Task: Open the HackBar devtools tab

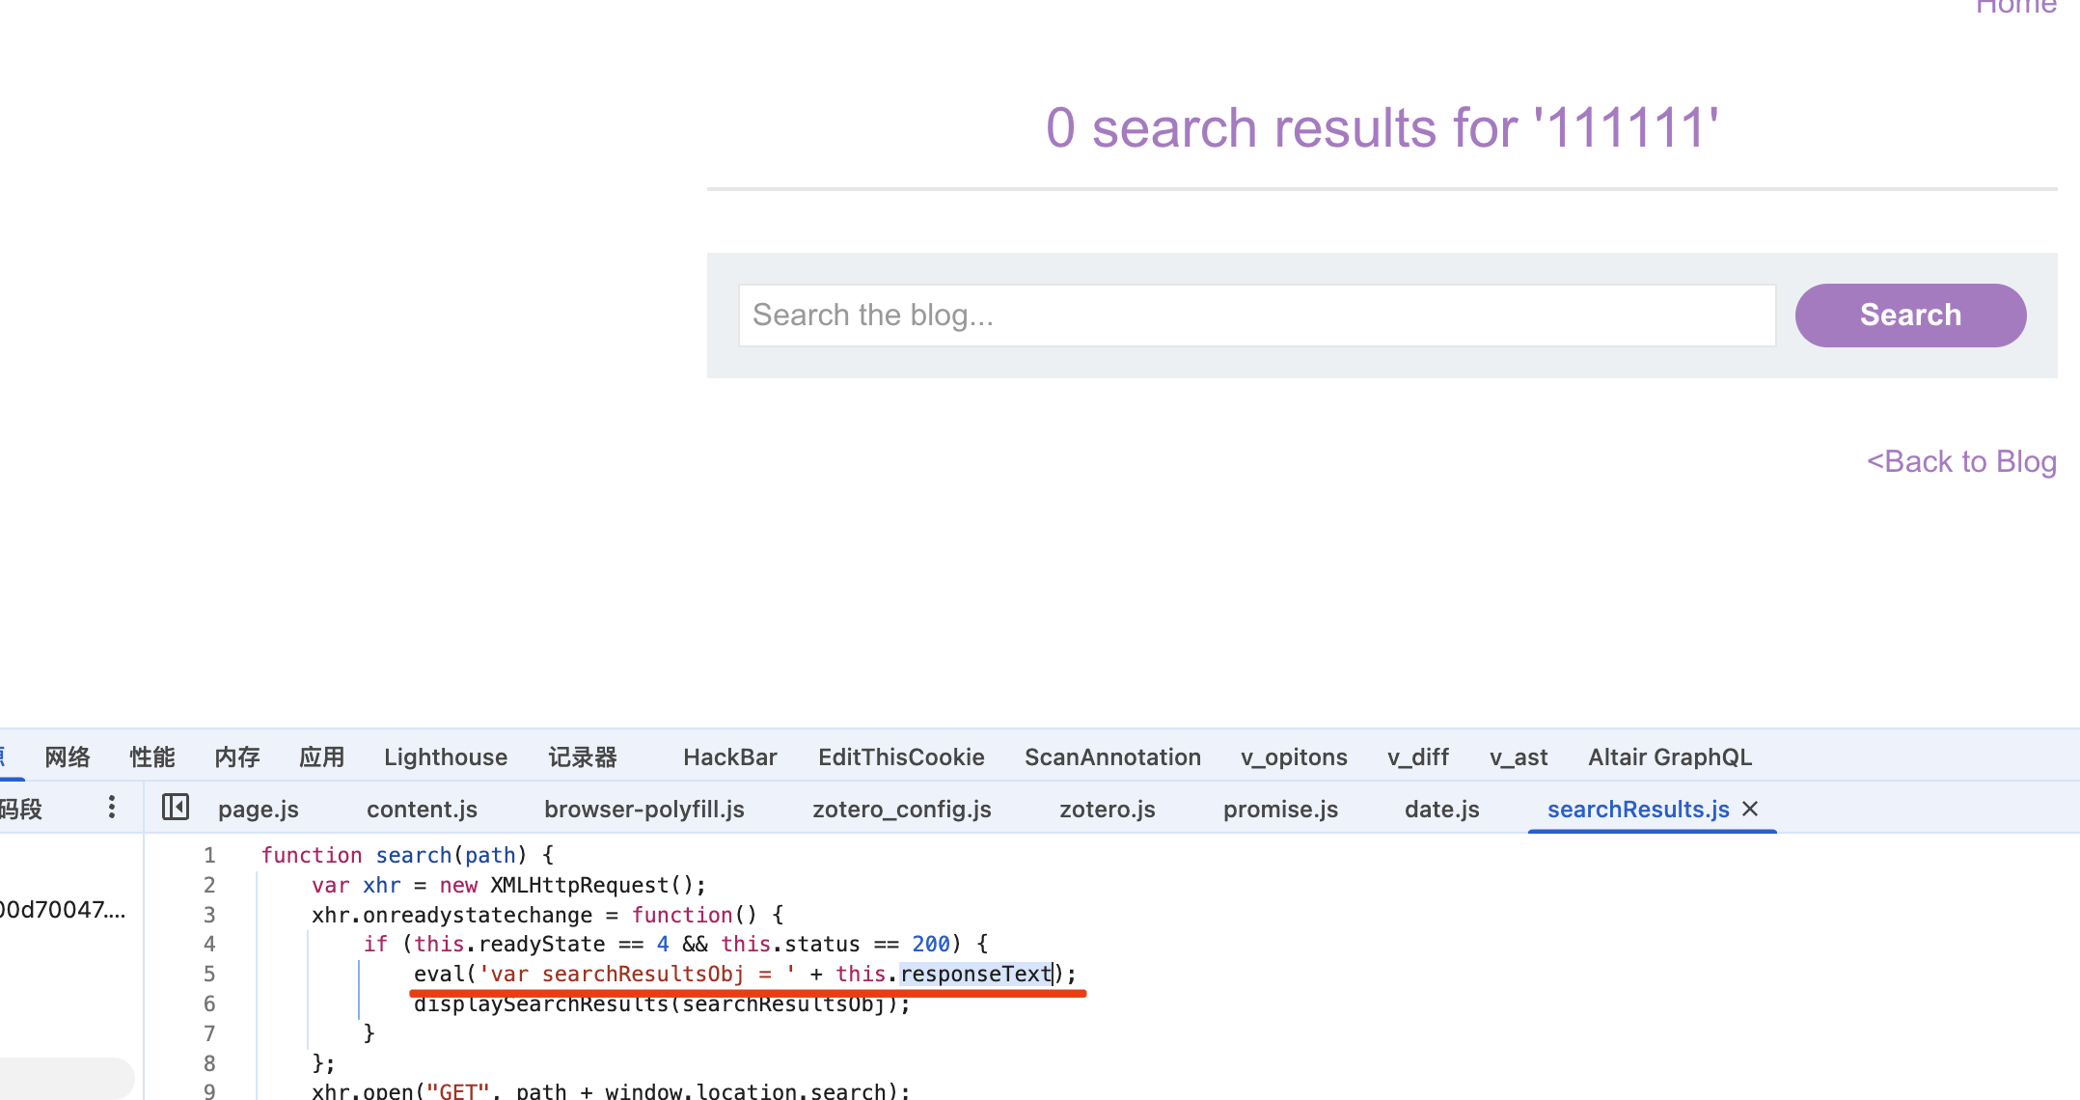Action: point(729,757)
